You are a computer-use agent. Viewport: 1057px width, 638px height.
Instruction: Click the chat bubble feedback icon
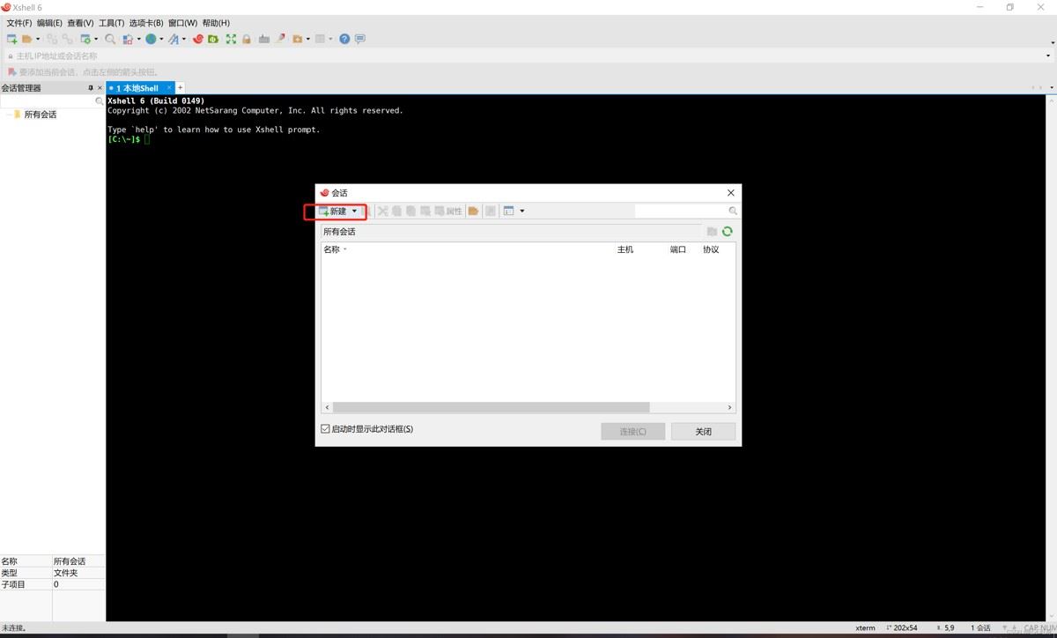(359, 39)
